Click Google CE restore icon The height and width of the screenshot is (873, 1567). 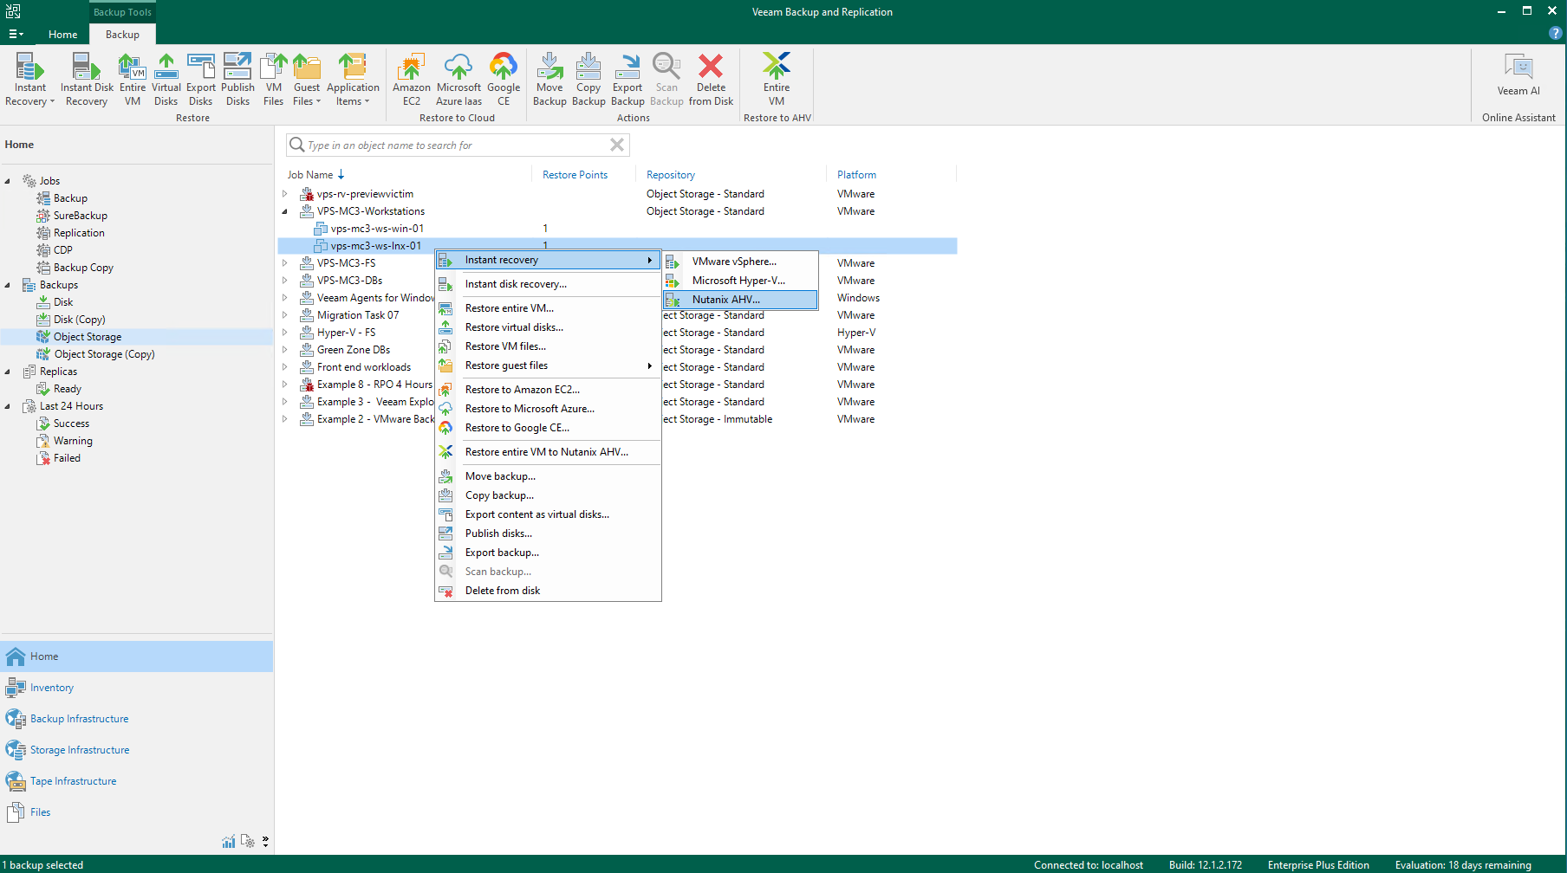pos(504,79)
